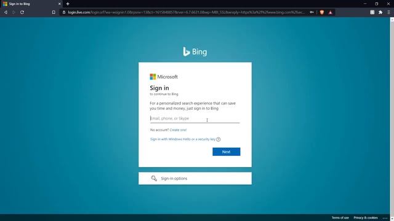Click the gray square toolbar icon beside extensions

[x=372, y=12]
